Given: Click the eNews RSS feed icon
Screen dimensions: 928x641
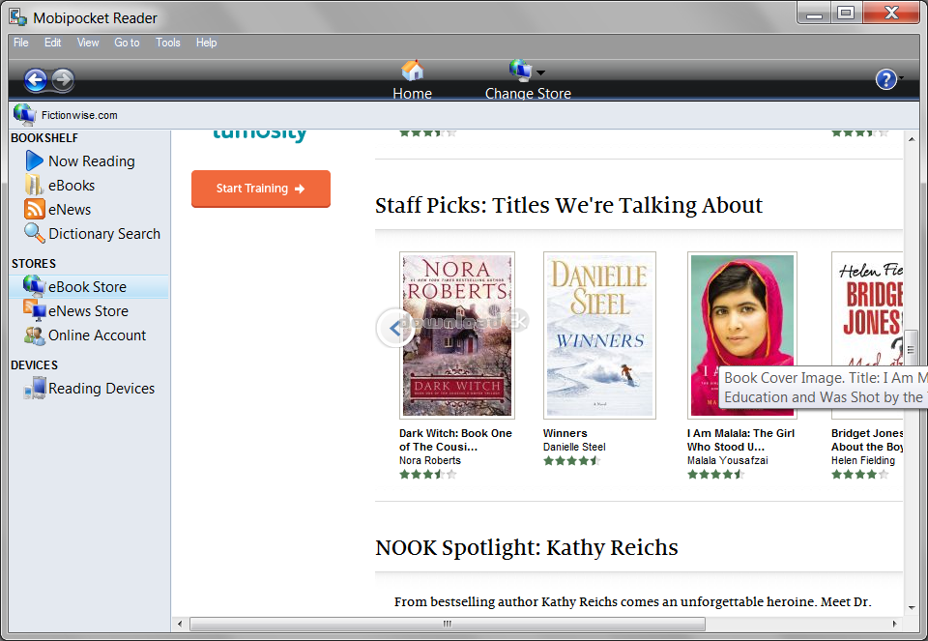Looking at the screenshot, I should pyautogui.click(x=35, y=209).
